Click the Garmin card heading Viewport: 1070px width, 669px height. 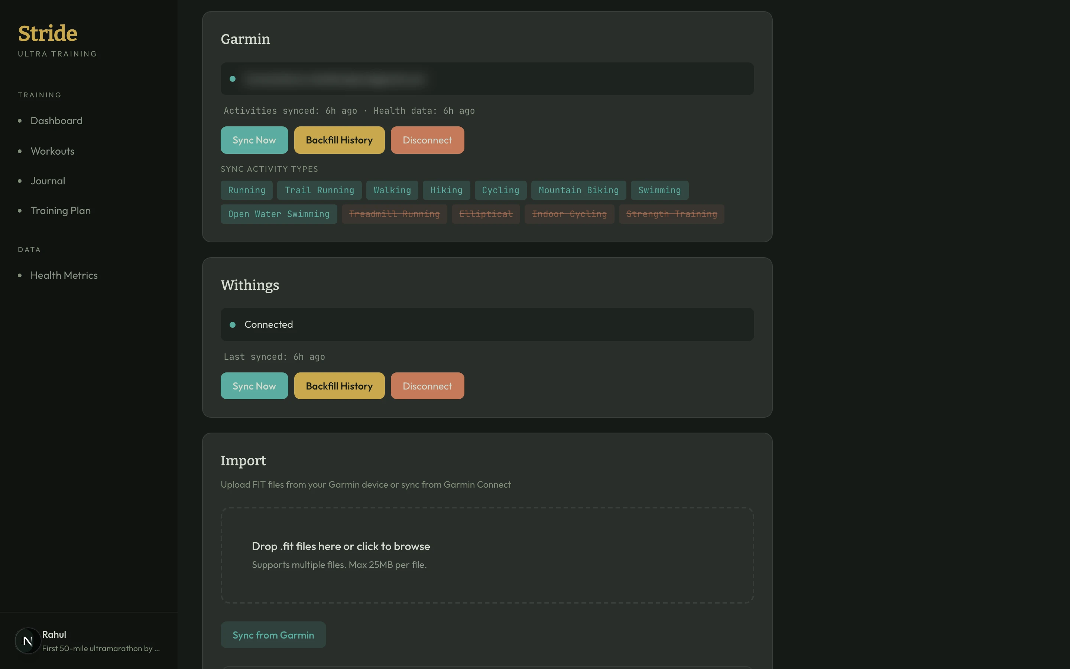[x=245, y=39]
